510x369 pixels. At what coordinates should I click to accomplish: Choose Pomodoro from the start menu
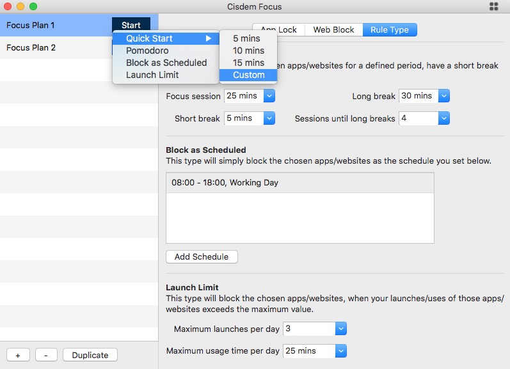pos(166,51)
